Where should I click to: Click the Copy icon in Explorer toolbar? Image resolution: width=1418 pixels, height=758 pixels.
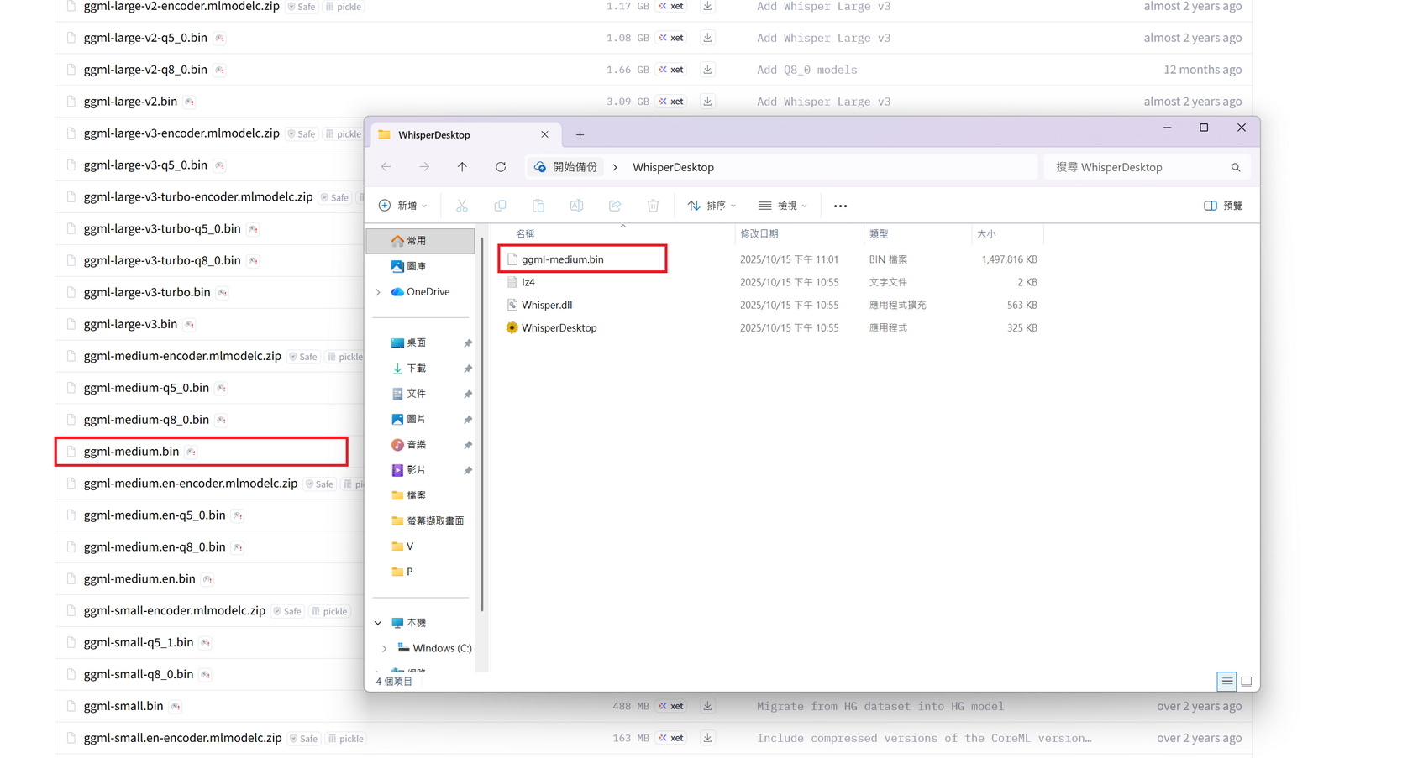coord(500,206)
